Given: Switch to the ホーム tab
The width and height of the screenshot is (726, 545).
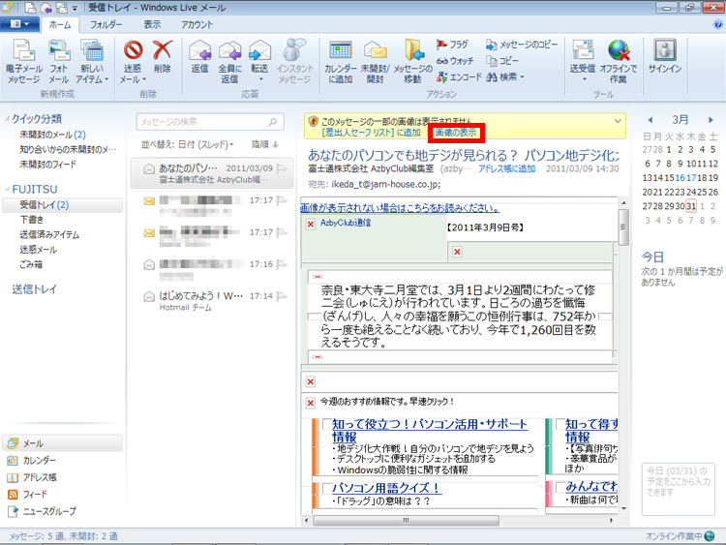Looking at the screenshot, I should [60, 24].
